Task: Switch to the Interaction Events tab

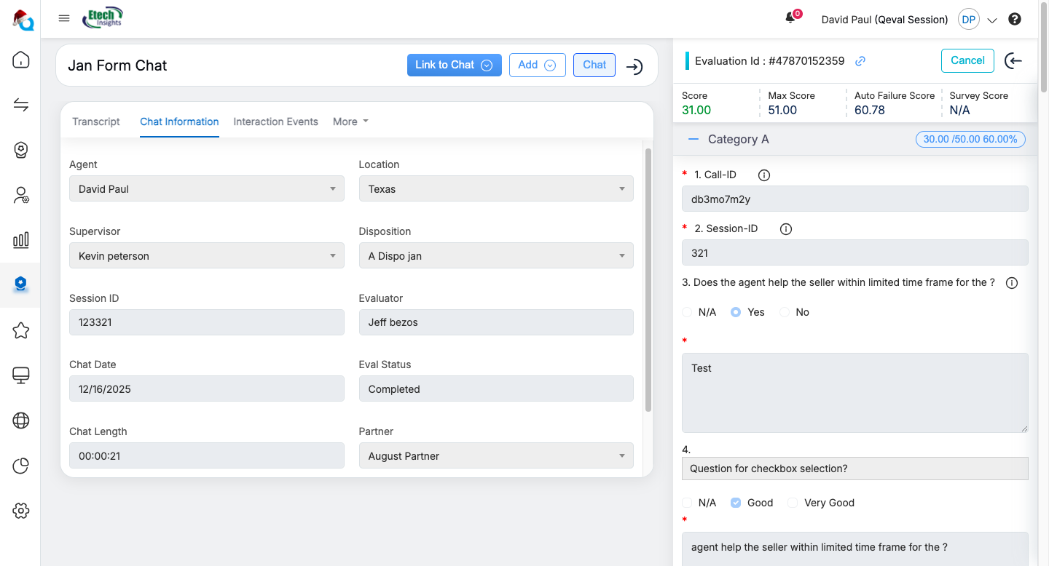Action: [x=275, y=121]
